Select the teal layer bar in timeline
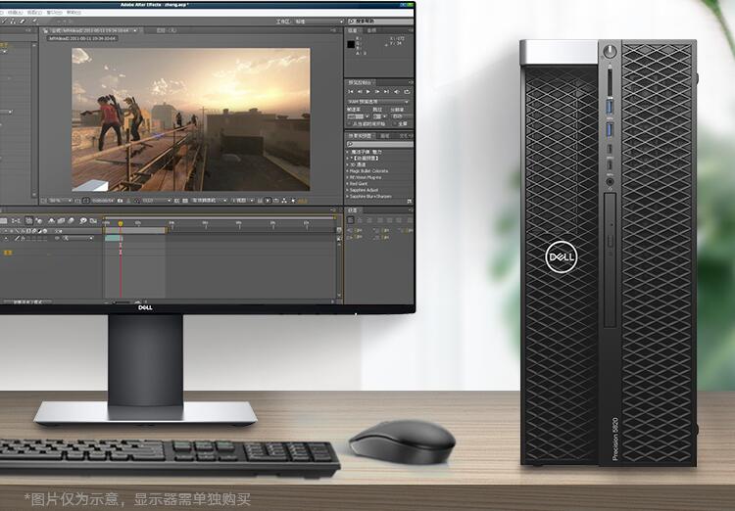Viewport: 735px width, 511px height. click(113, 237)
